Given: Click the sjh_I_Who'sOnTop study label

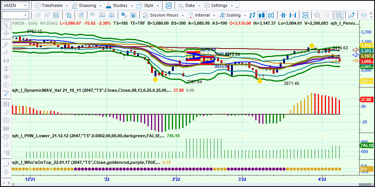Looking at the screenshot, I should (86, 163).
